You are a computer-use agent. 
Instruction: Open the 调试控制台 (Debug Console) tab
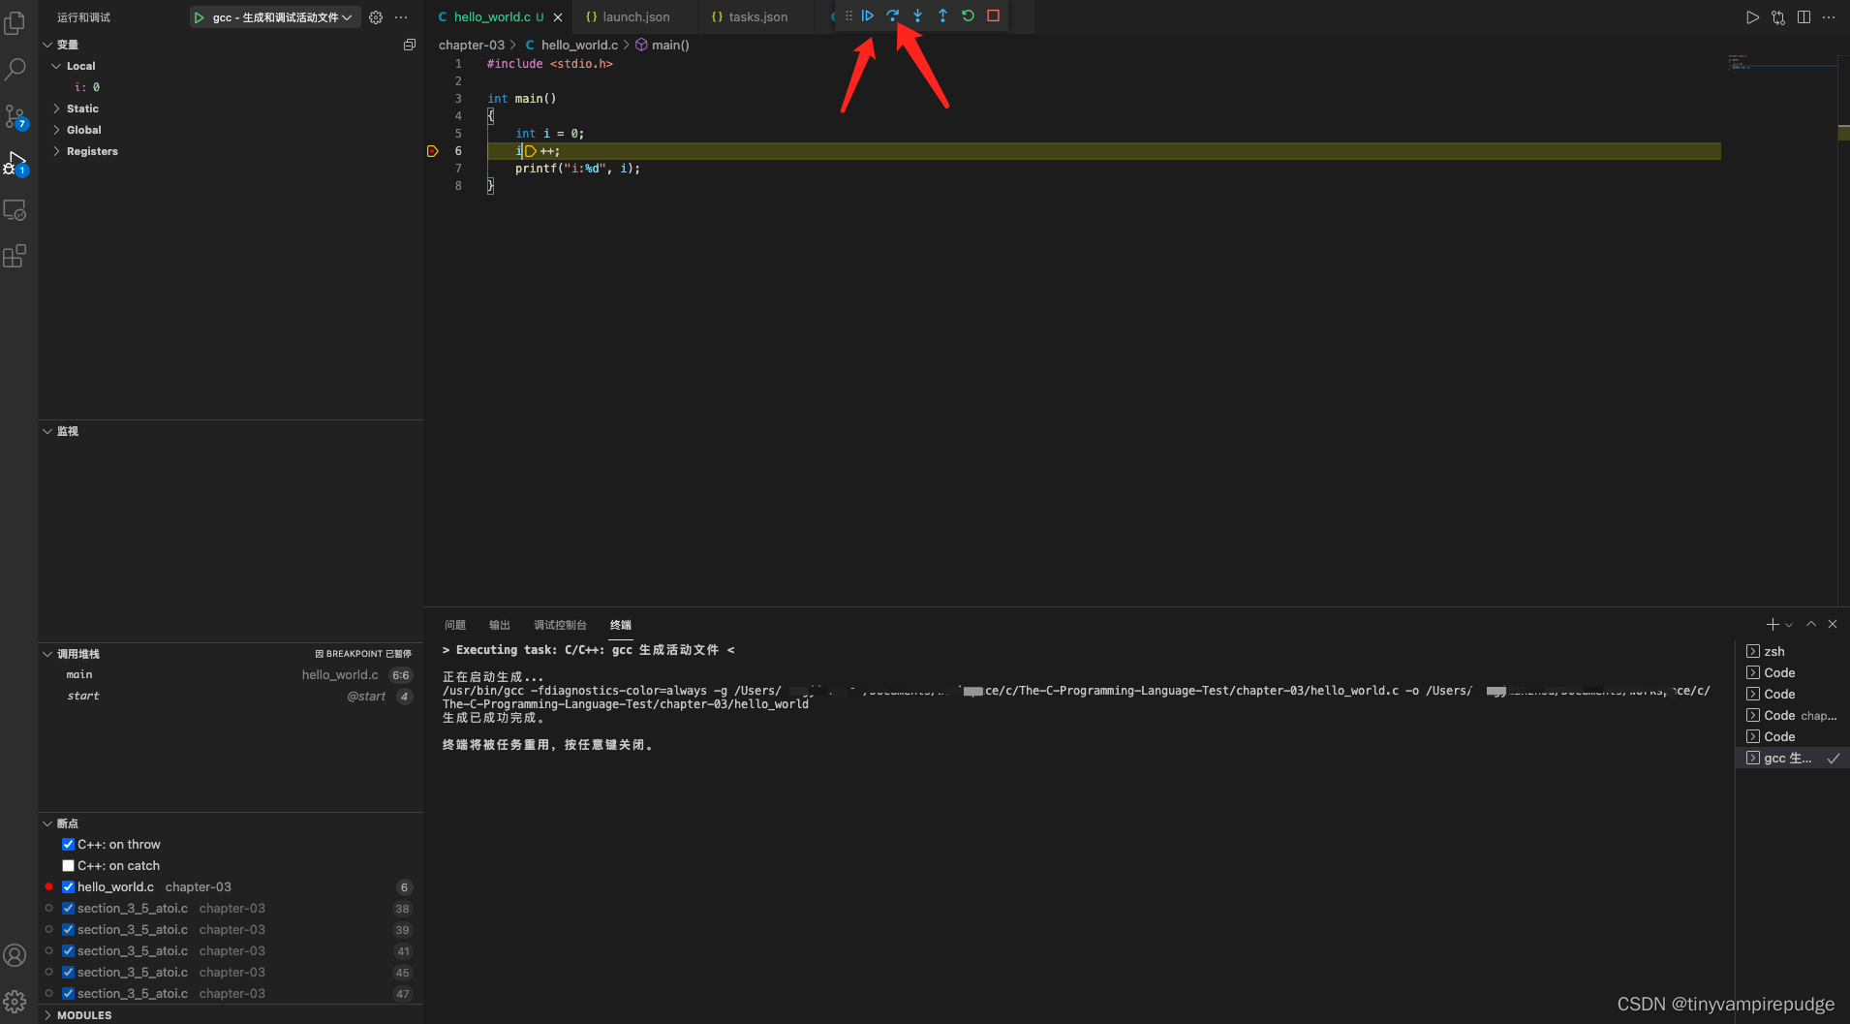pos(560,625)
